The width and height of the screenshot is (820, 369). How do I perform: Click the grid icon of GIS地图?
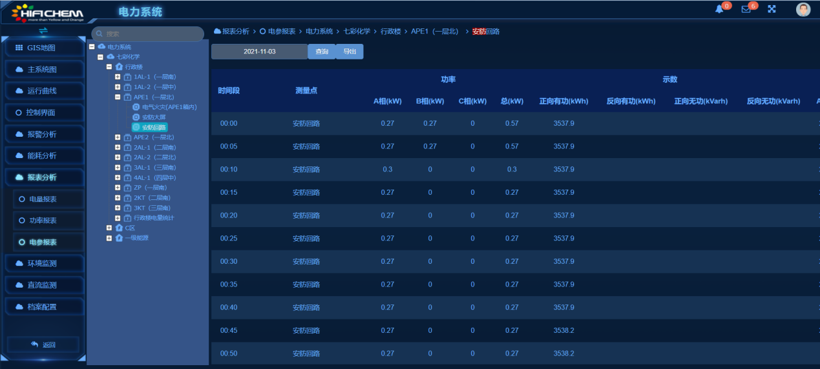(x=19, y=48)
